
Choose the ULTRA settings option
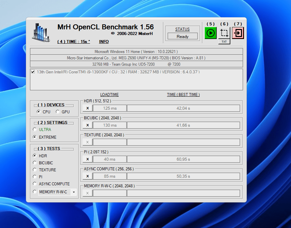click(35, 129)
